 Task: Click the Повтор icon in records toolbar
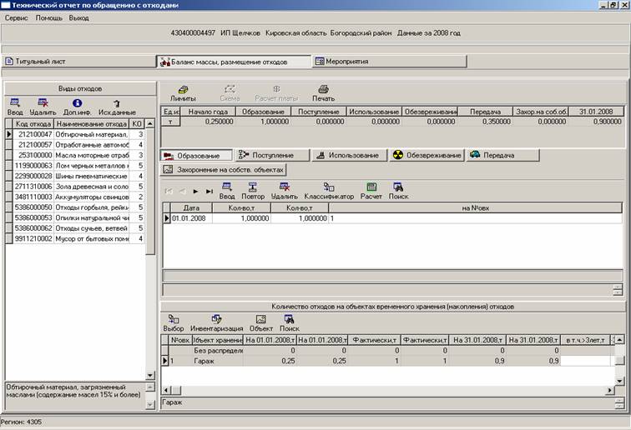(x=253, y=187)
